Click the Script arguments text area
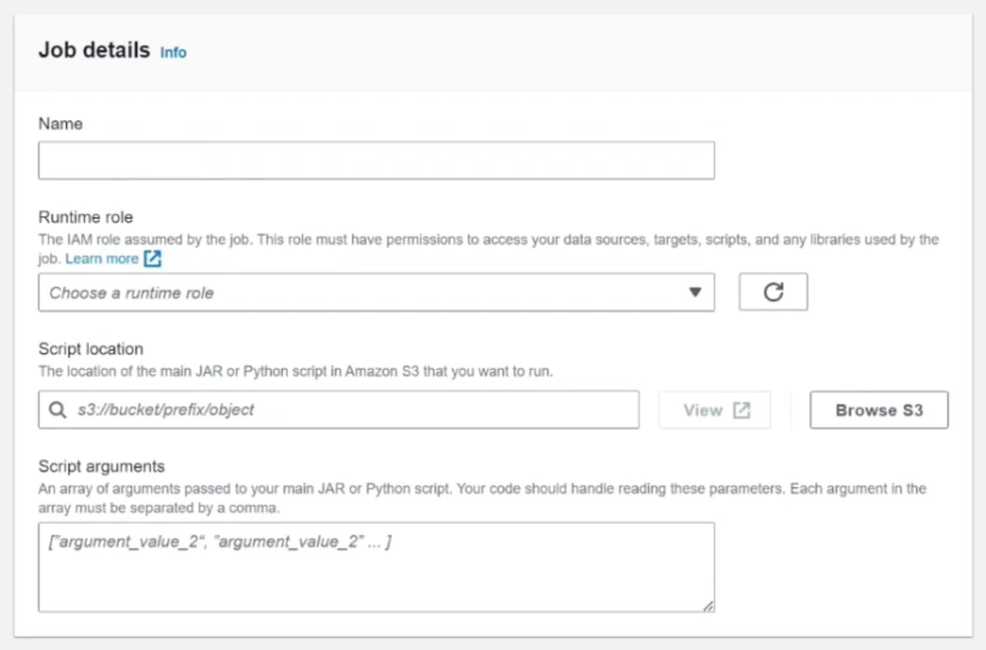The height and width of the screenshot is (650, 986). click(x=375, y=565)
